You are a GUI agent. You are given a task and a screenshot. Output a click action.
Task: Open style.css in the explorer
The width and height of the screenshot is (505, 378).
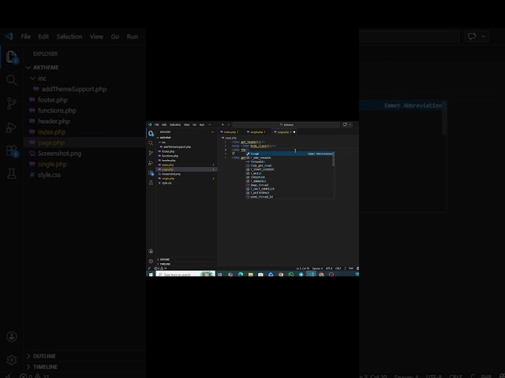[x=166, y=183]
